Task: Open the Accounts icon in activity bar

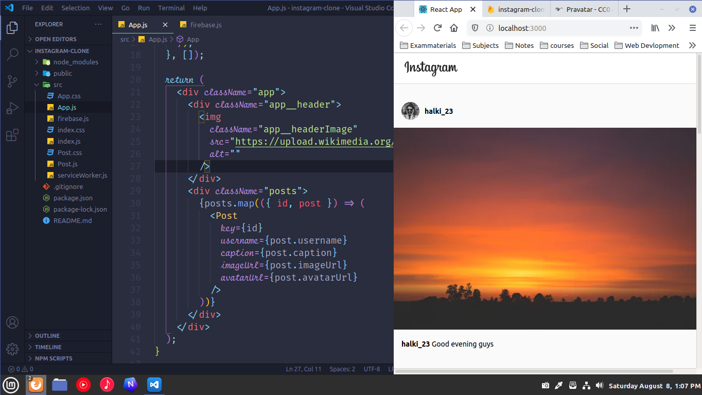Action: pyautogui.click(x=12, y=322)
